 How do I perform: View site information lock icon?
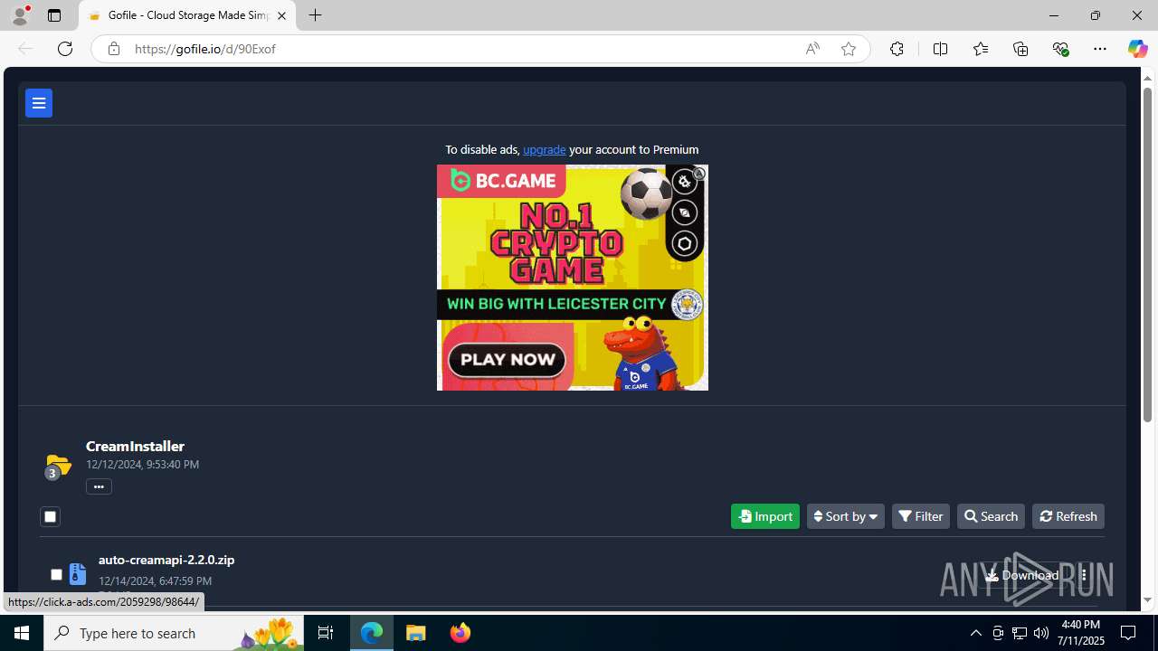tap(113, 49)
